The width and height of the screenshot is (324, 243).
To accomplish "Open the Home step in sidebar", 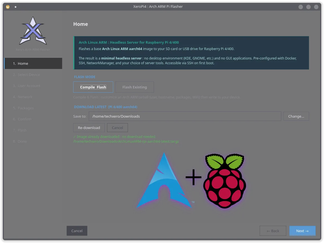I will click(x=33, y=63).
